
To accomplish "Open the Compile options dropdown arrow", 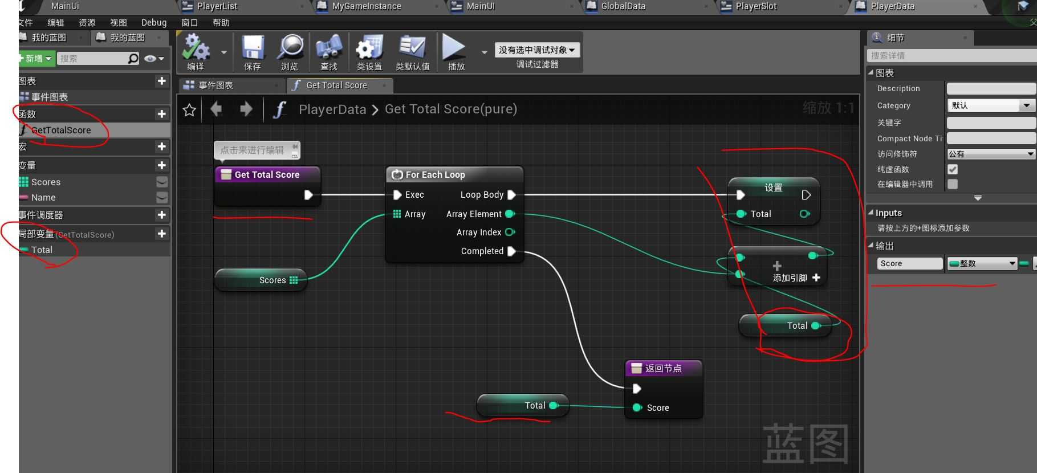I will [223, 52].
